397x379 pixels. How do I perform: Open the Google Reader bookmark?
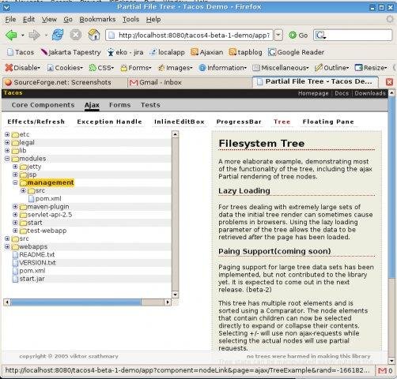[x=296, y=52]
